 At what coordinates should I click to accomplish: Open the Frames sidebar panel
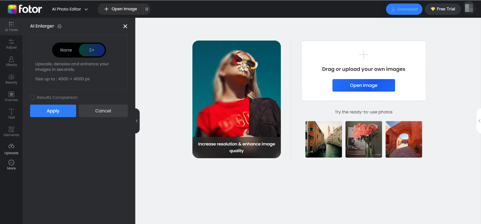coord(11,97)
